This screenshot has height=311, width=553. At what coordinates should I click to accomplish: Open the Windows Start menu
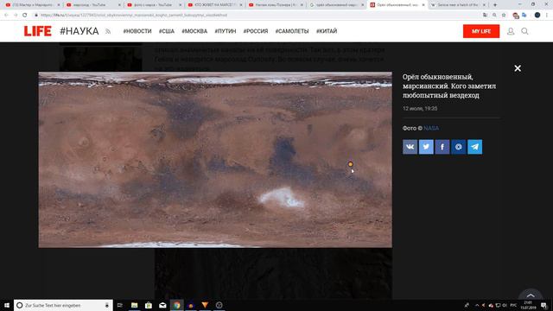7,305
